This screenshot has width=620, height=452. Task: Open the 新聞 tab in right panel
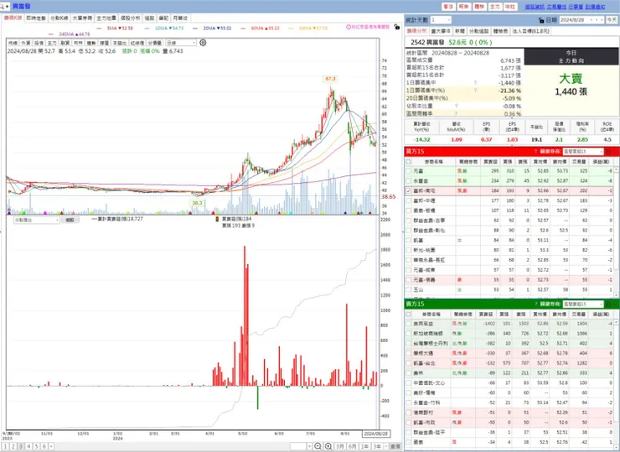(x=459, y=31)
